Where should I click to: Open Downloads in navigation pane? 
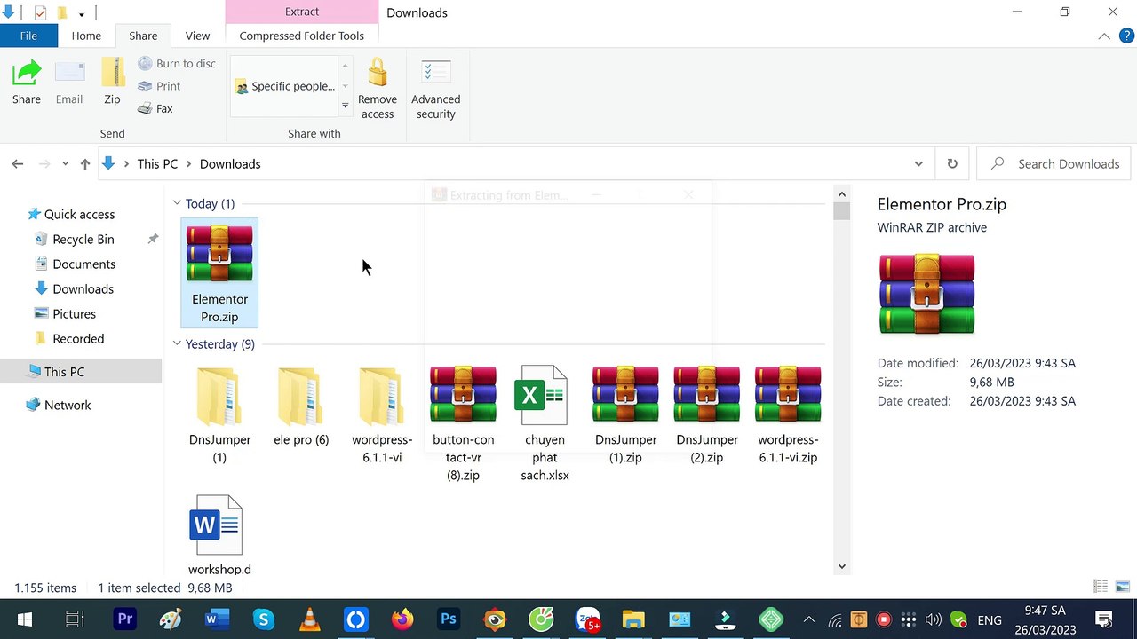point(83,288)
